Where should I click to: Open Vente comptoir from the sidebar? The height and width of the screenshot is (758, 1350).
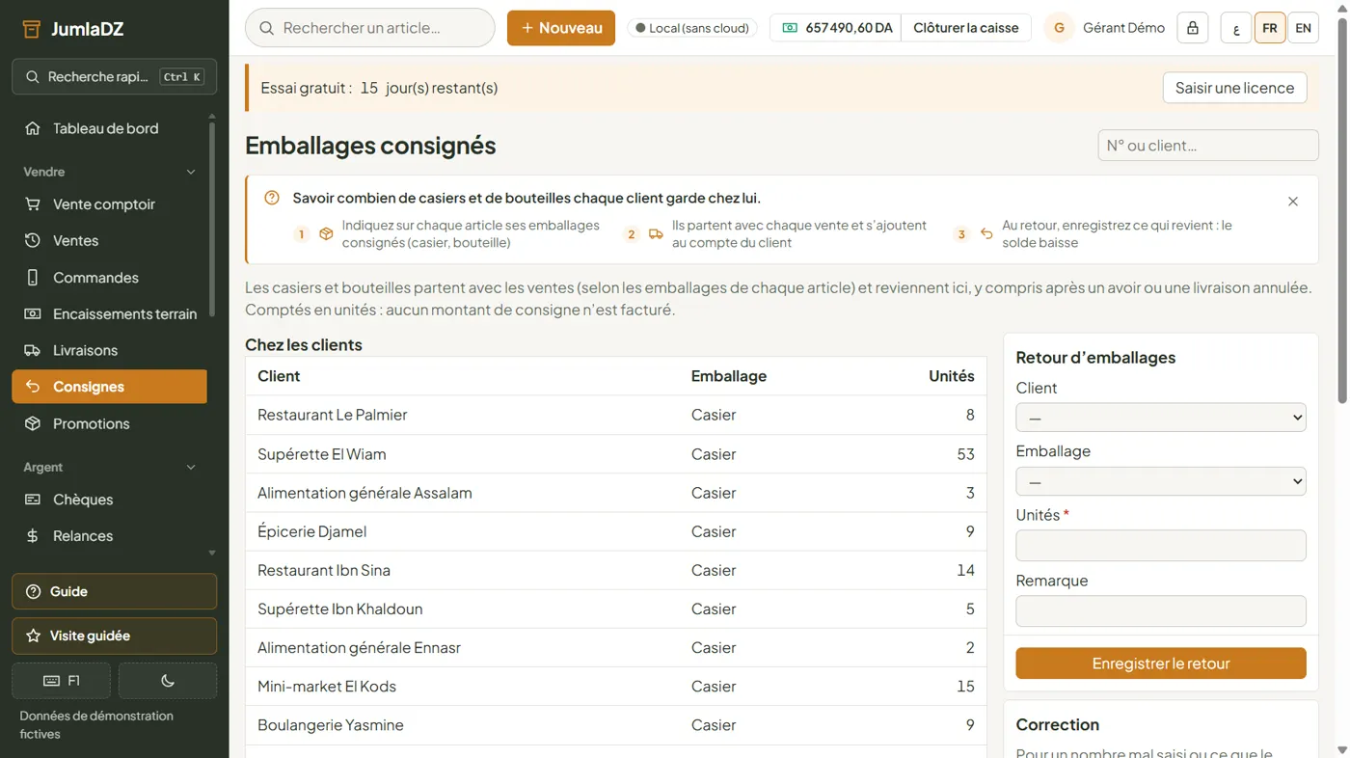point(109,204)
